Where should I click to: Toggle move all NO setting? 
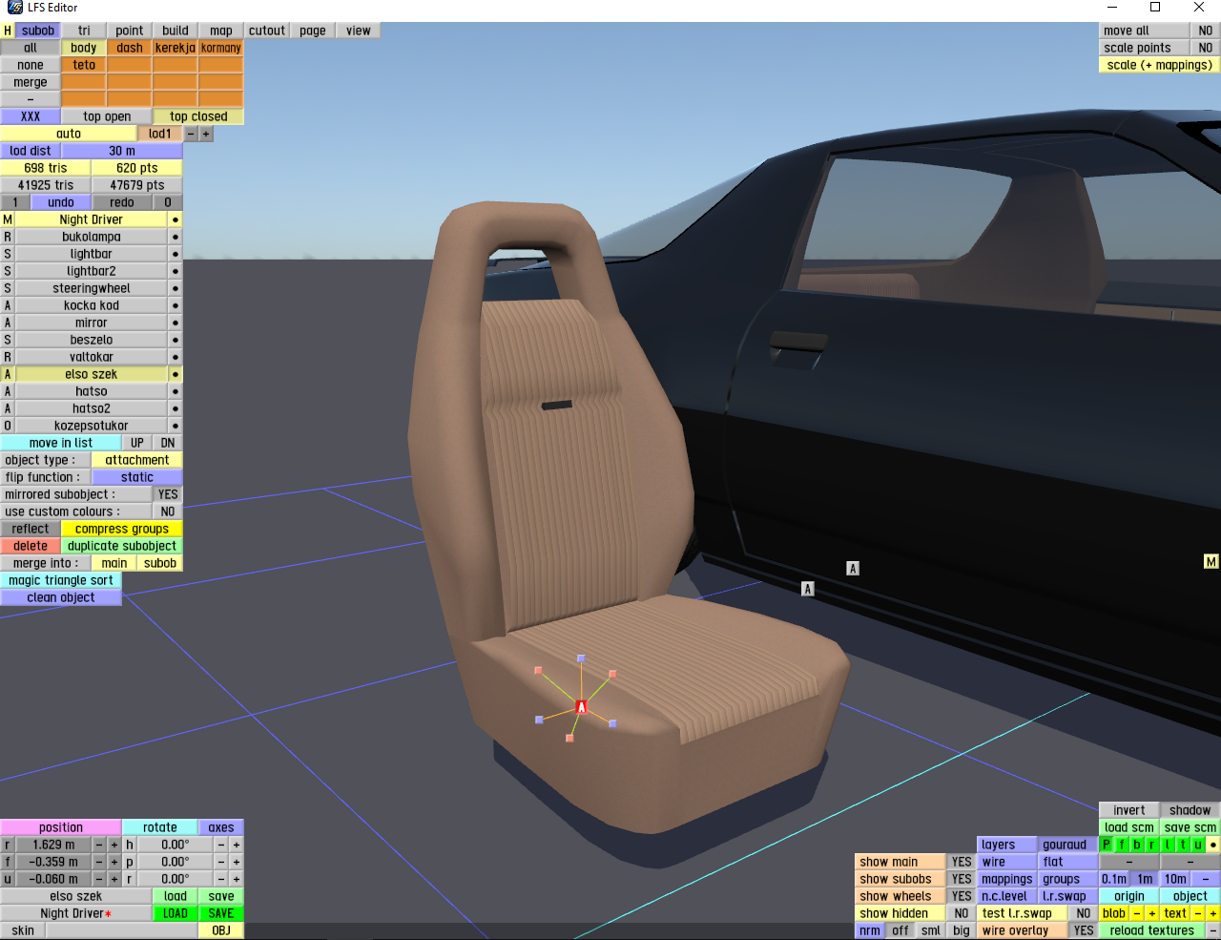click(x=1206, y=31)
